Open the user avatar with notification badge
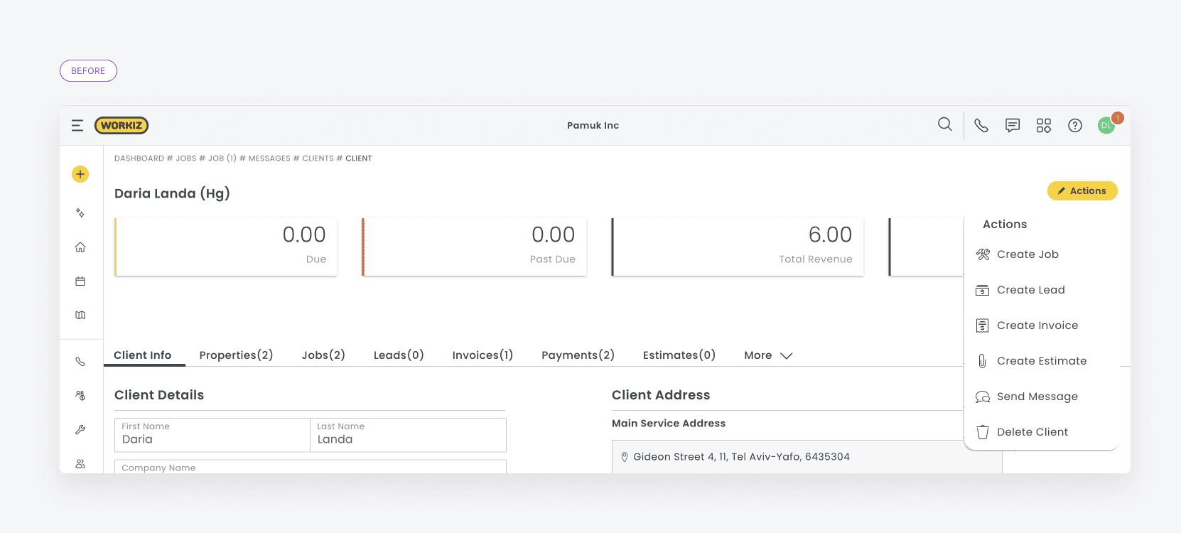This screenshot has width=1181, height=533. (1107, 124)
